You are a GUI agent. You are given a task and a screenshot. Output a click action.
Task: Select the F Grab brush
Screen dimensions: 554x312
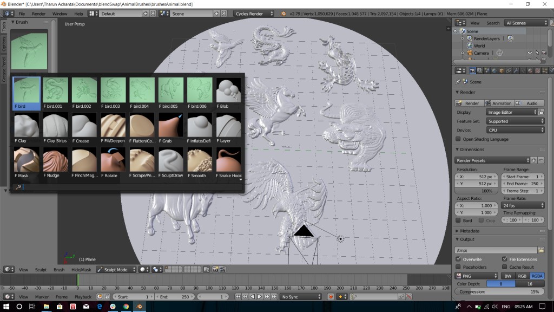pos(170,124)
